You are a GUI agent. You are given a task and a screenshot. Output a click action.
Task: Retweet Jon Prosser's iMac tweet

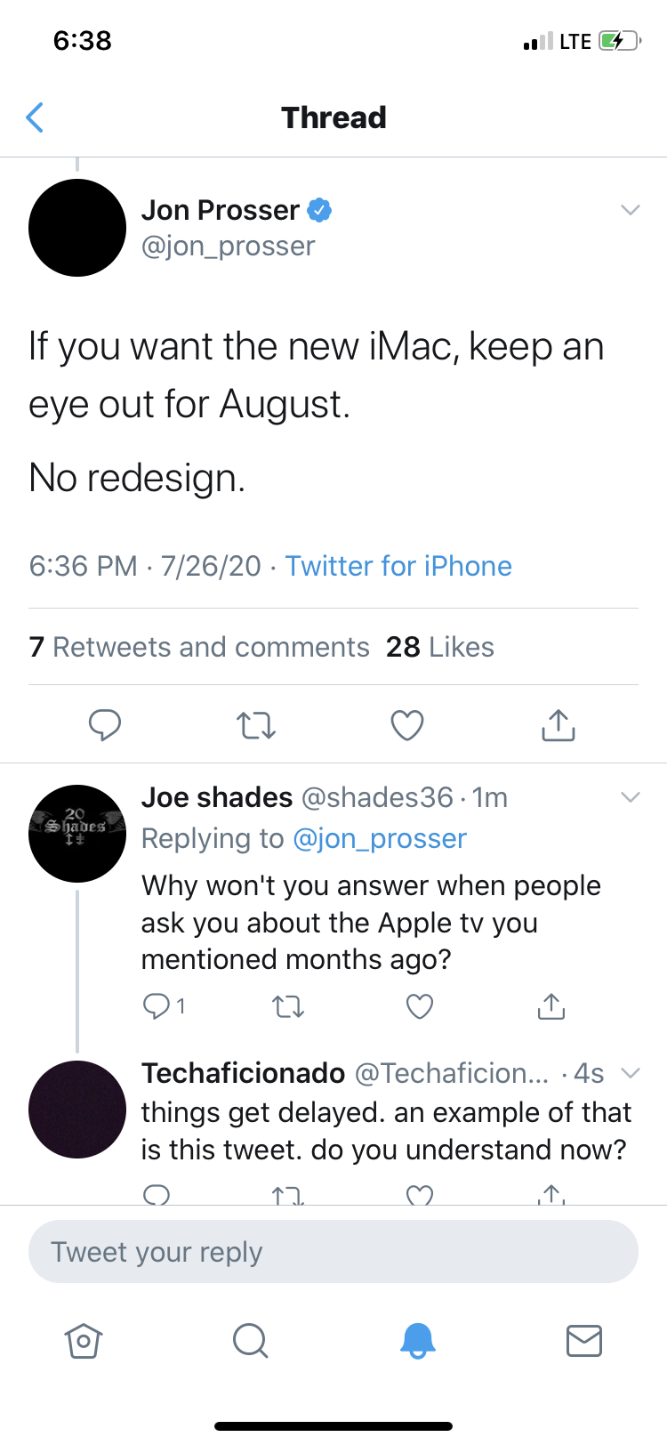[256, 725]
